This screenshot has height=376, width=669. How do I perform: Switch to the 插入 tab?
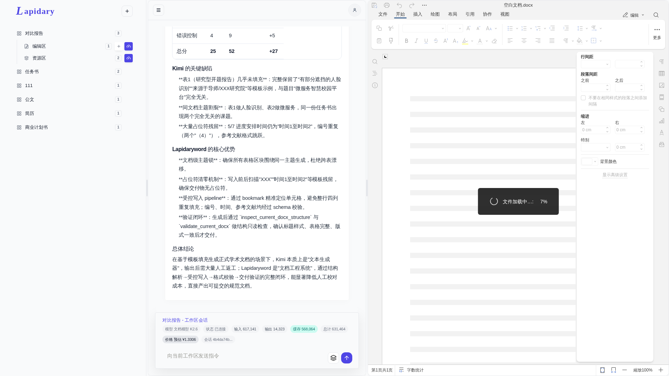418,14
